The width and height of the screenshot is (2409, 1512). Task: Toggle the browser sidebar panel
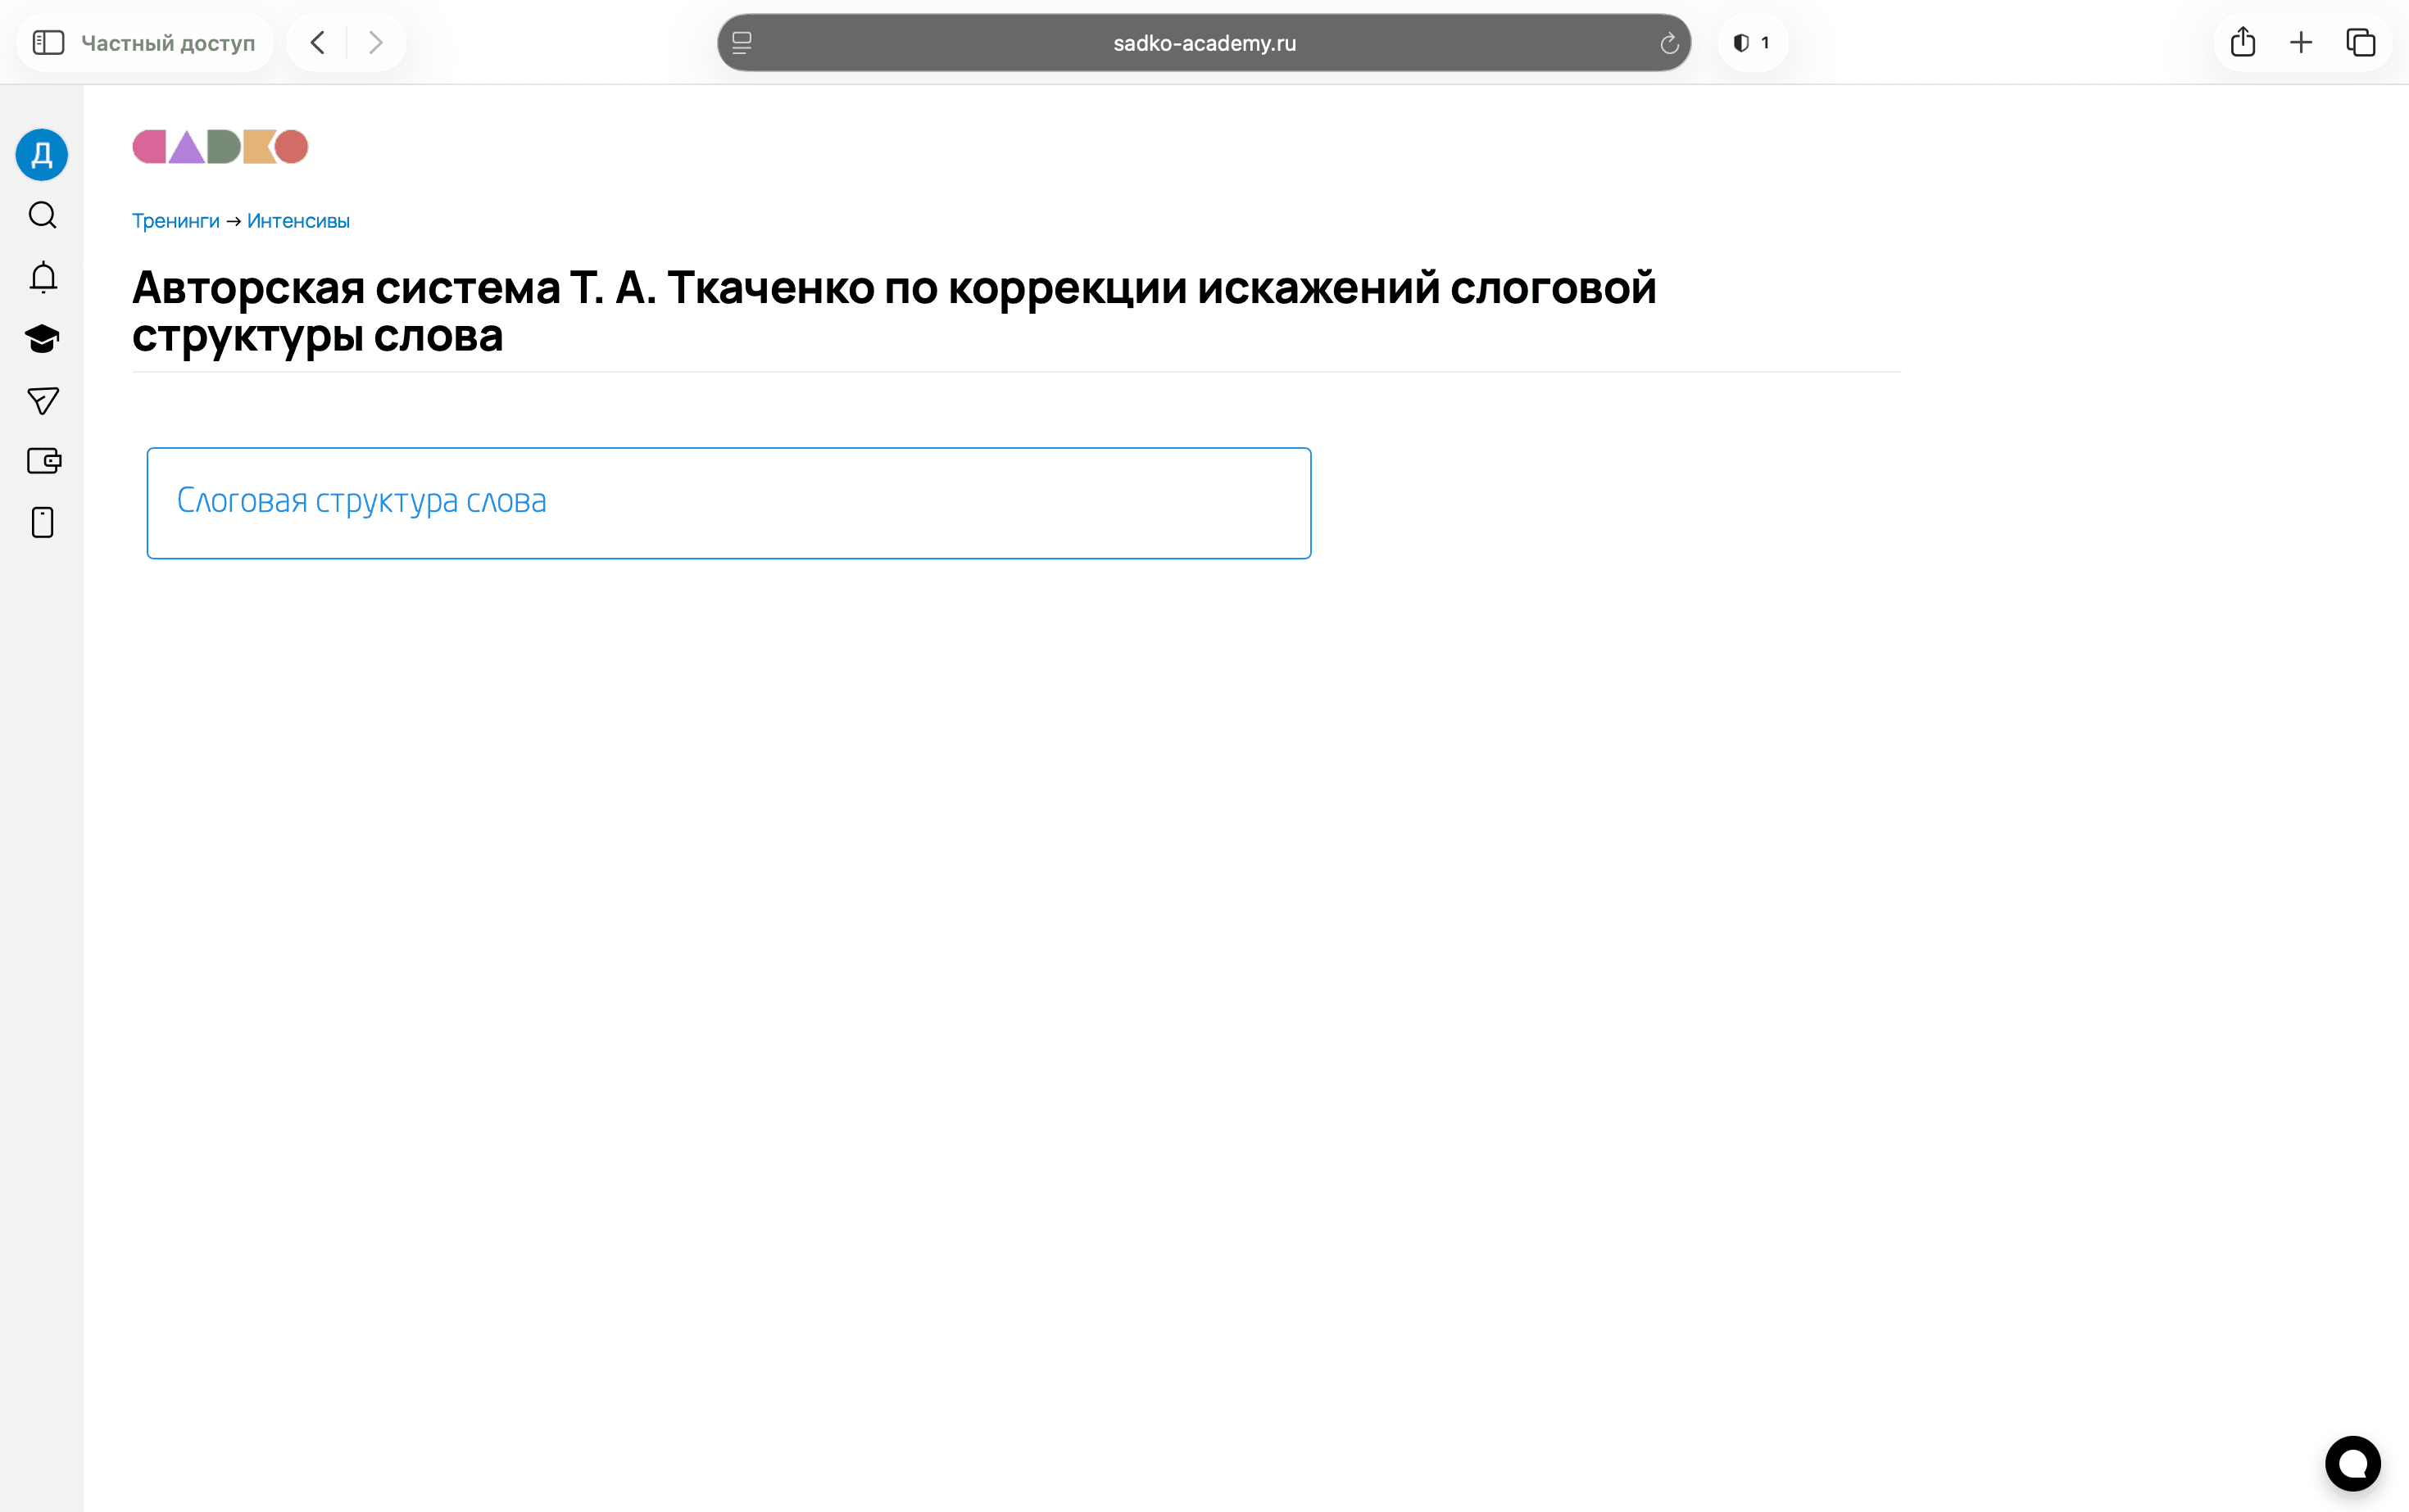tap(47, 42)
